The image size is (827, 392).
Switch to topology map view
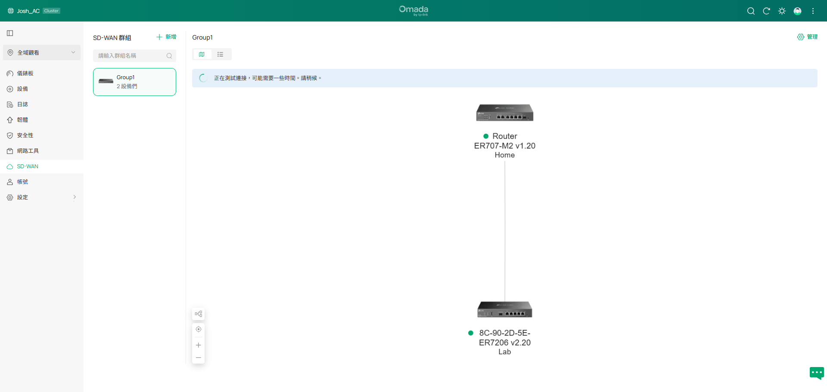point(202,54)
